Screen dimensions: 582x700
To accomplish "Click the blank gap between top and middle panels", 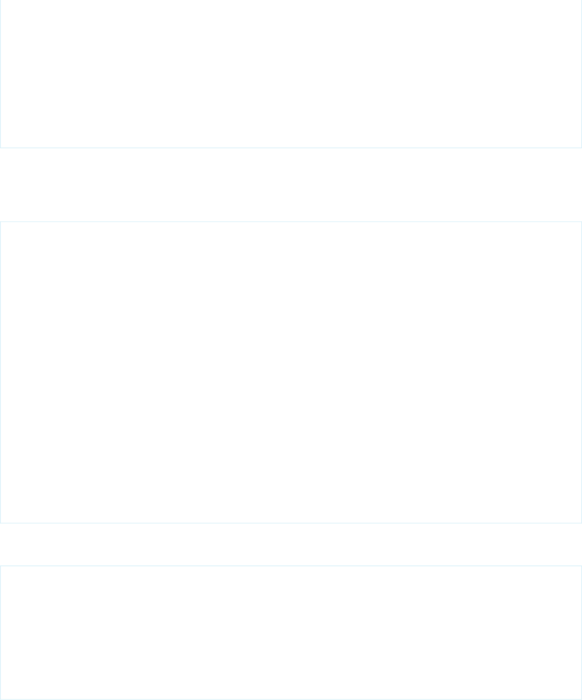I will click(x=291, y=184).
